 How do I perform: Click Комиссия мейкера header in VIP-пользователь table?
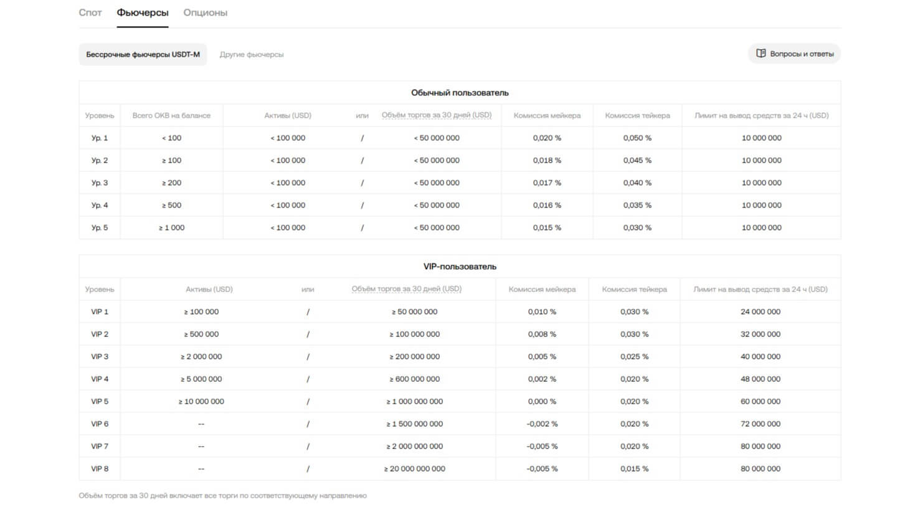(x=542, y=289)
